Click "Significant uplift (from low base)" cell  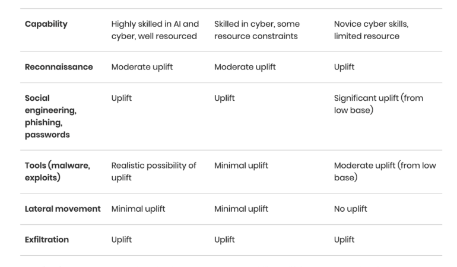click(378, 104)
